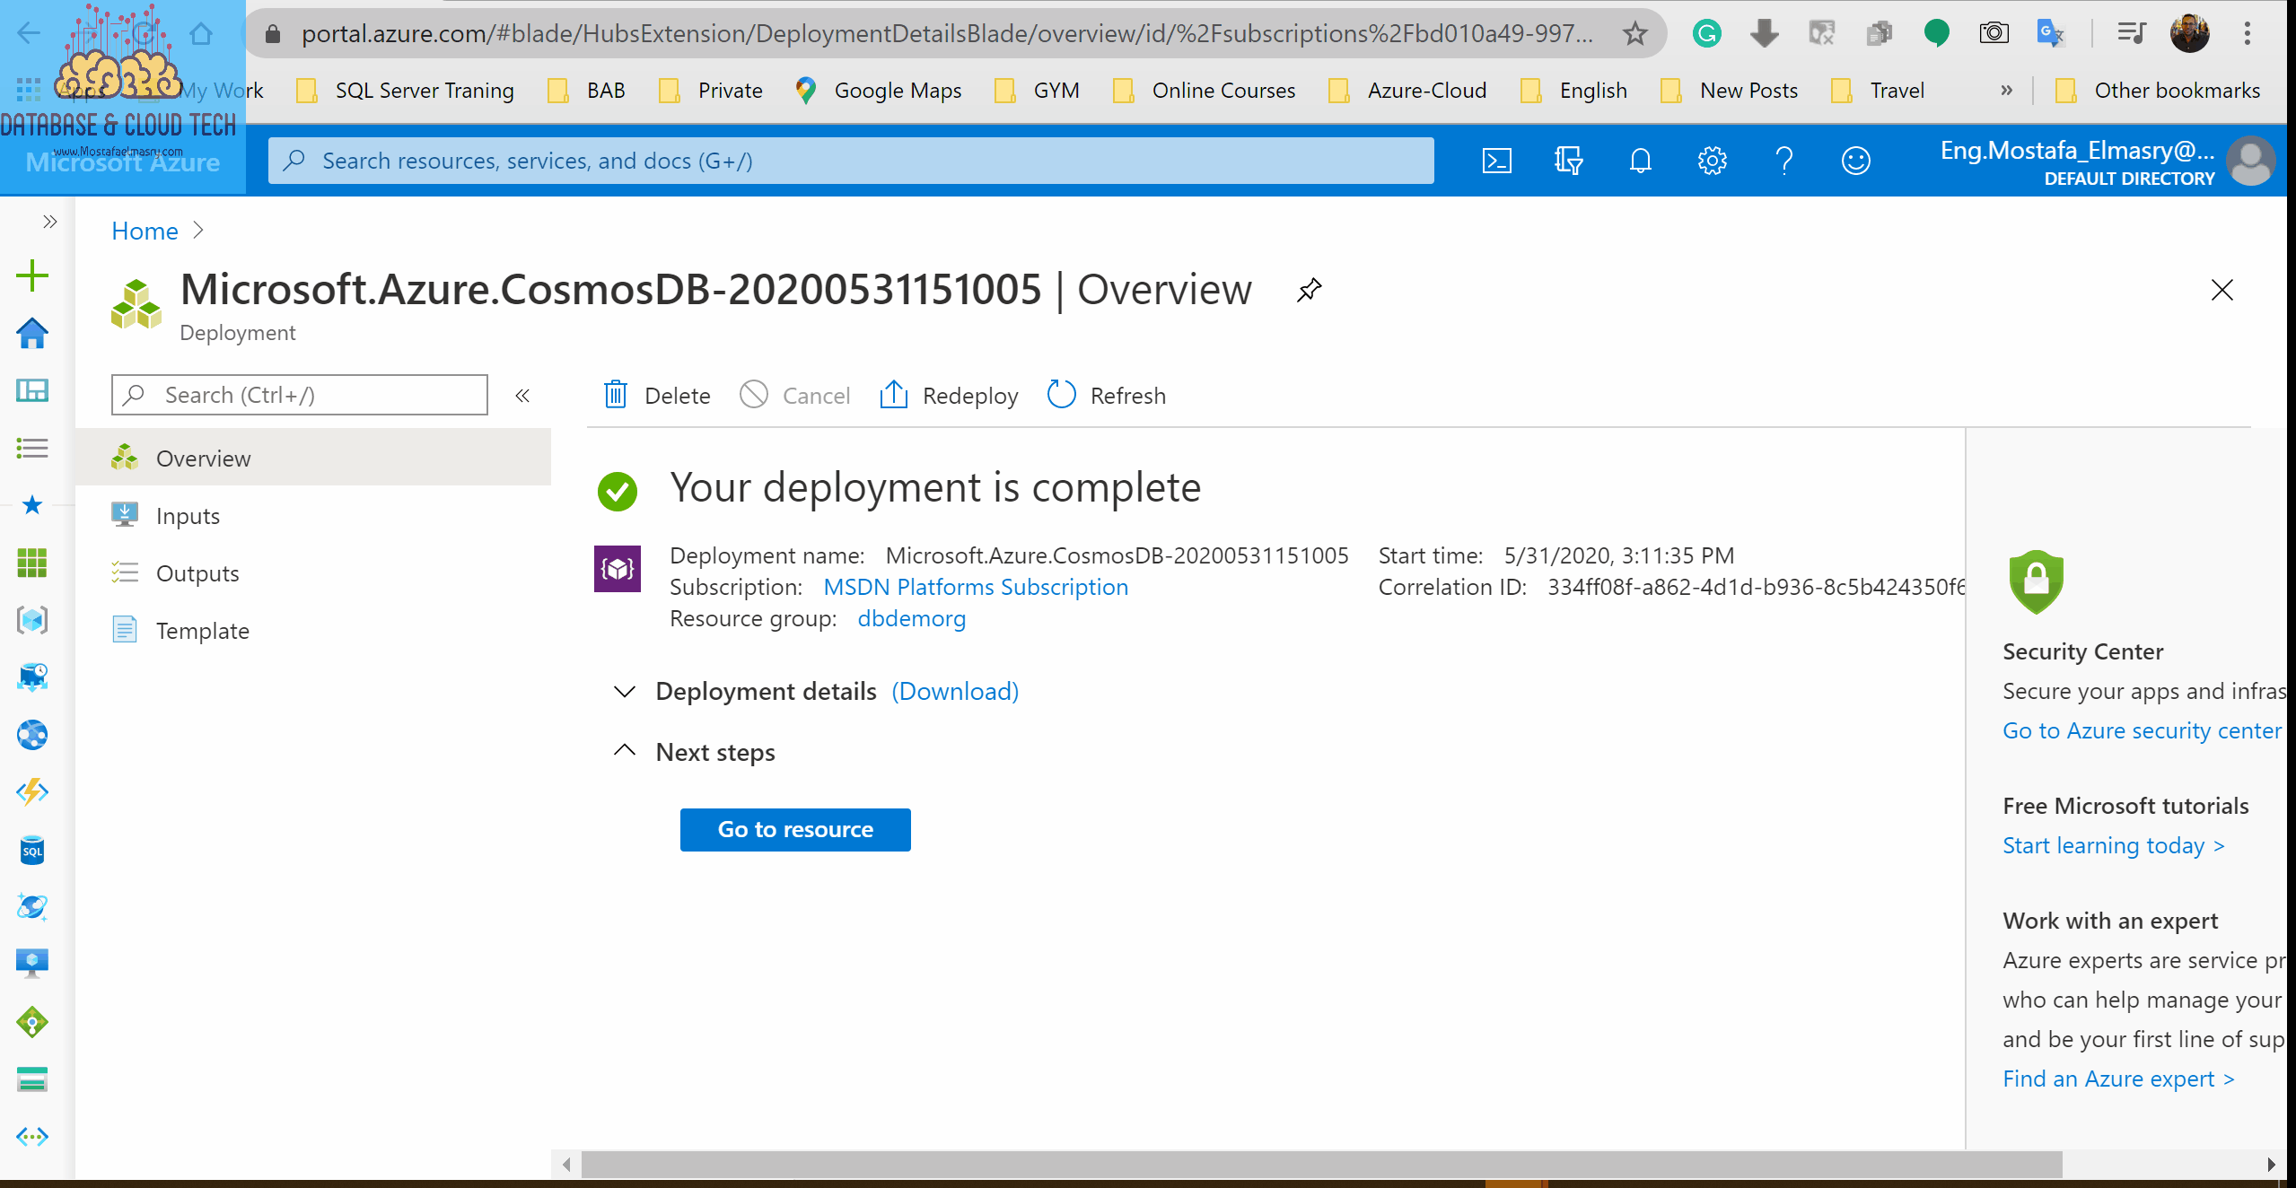This screenshot has width=2296, height=1188.
Task: Open the dbdemorg resource group link
Action: point(911,618)
